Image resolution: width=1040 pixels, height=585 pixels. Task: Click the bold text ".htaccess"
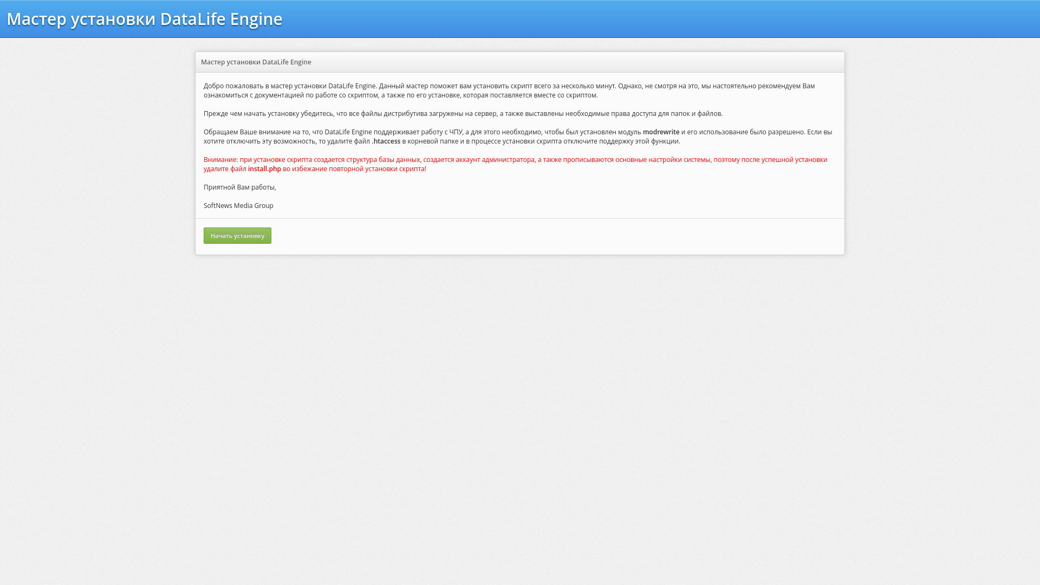point(386,141)
